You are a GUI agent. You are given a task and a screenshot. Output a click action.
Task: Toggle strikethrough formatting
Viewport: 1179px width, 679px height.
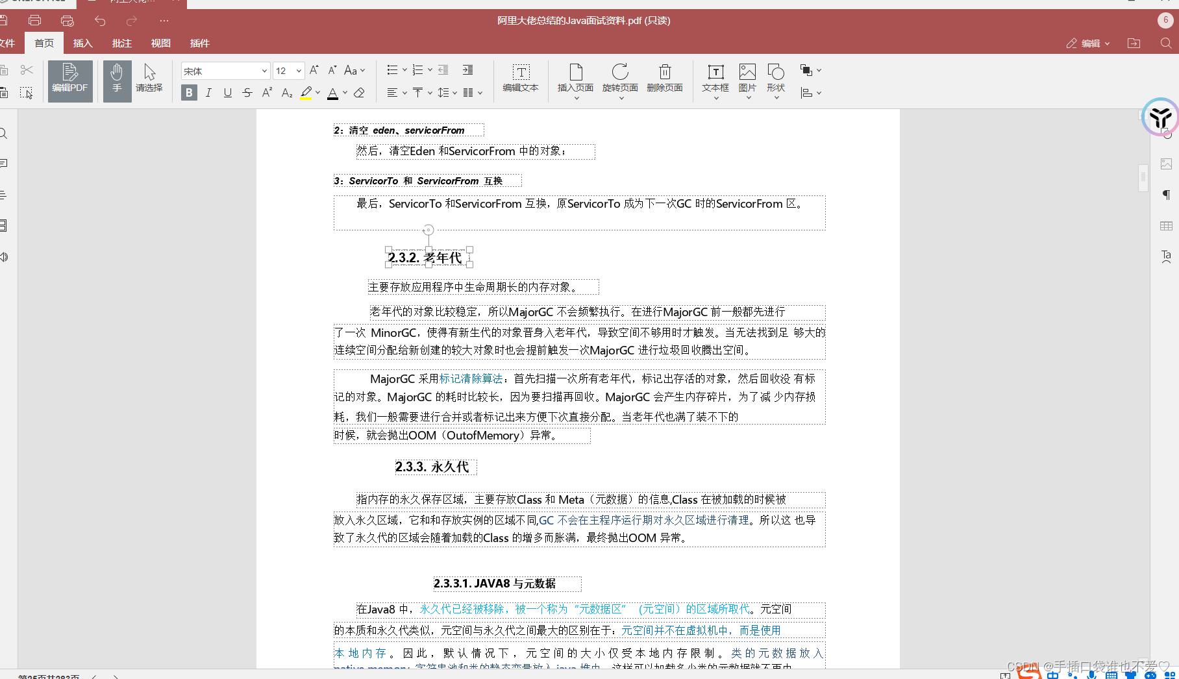click(247, 93)
